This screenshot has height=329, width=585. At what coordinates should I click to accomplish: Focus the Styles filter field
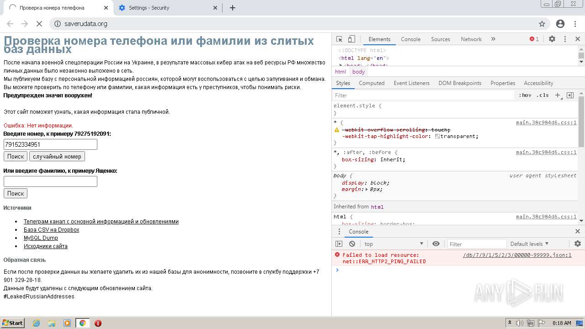(x=424, y=95)
